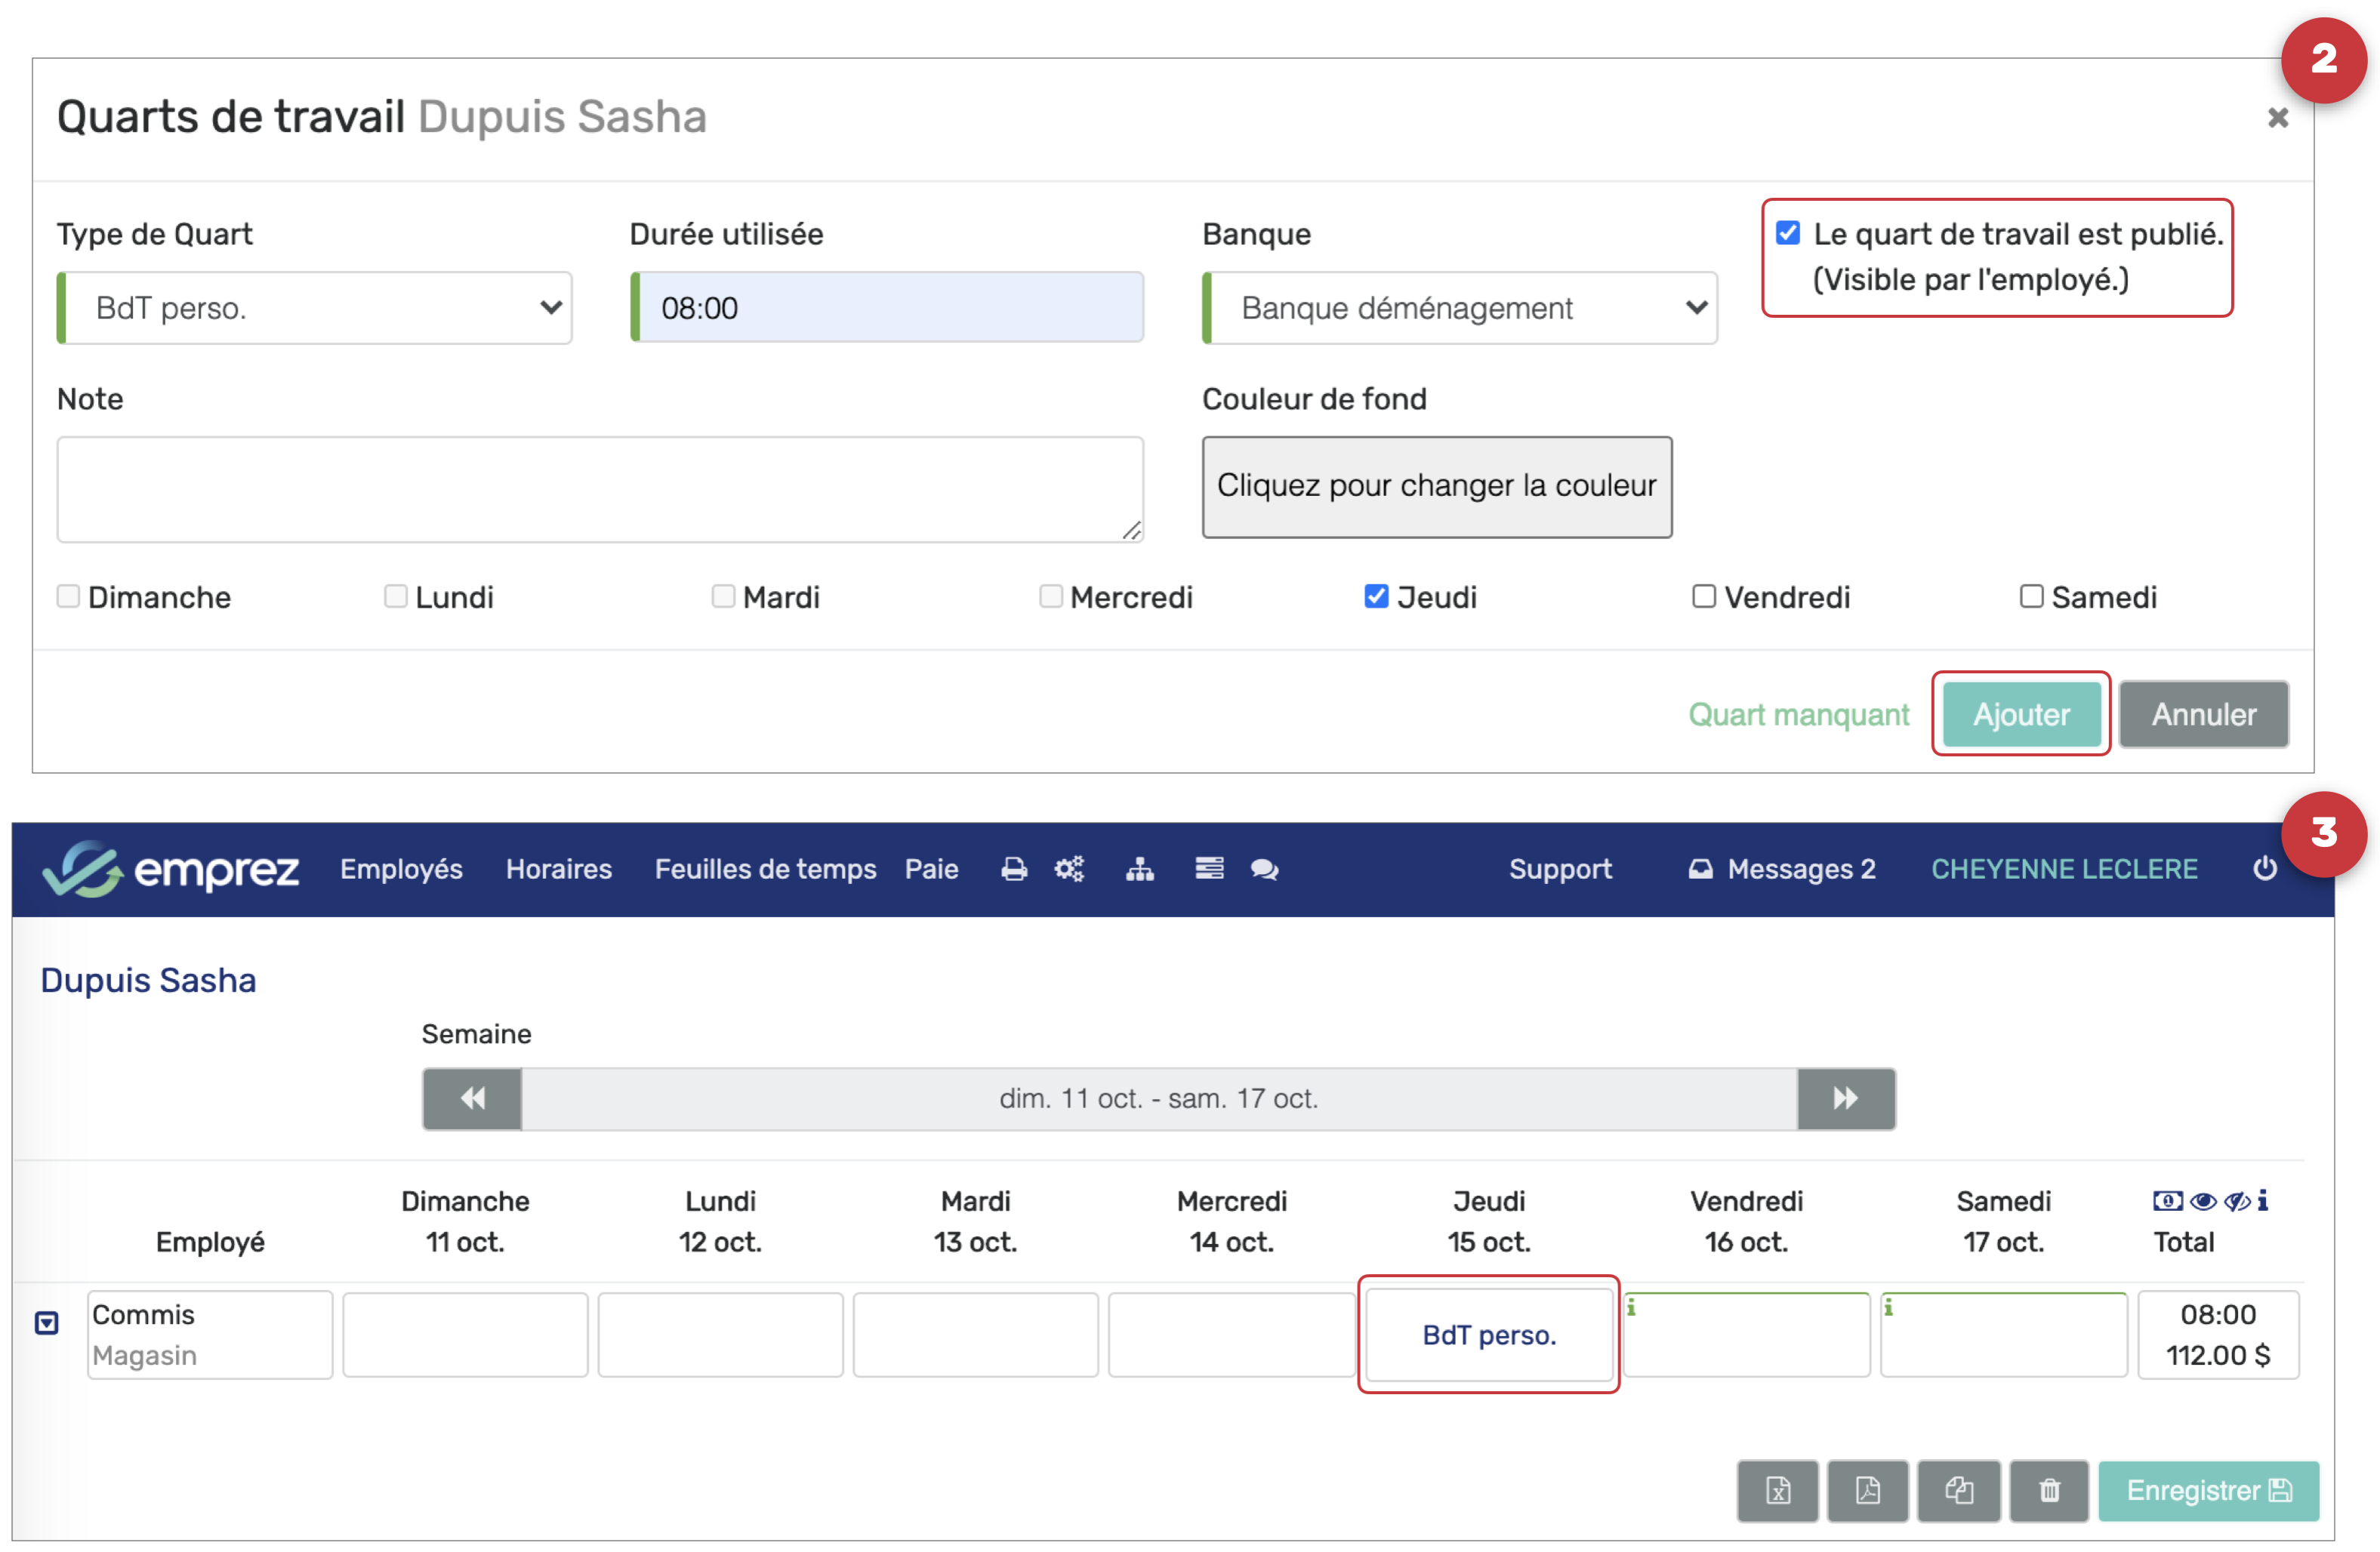Click the Quart manquant link
The height and width of the screenshot is (1552, 2380).
pyautogui.click(x=1798, y=714)
